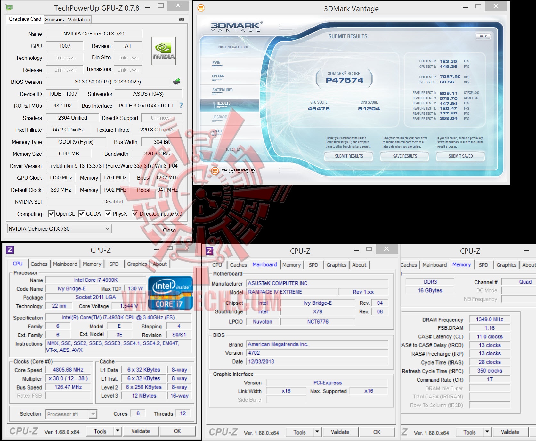Image resolution: width=536 pixels, height=441 pixels.
Task: Toggle the CUDA checkbox in GPU-Z
Action: 82,214
